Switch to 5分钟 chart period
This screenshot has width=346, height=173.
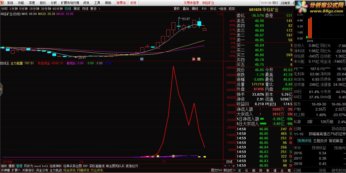click(x=23, y=9)
